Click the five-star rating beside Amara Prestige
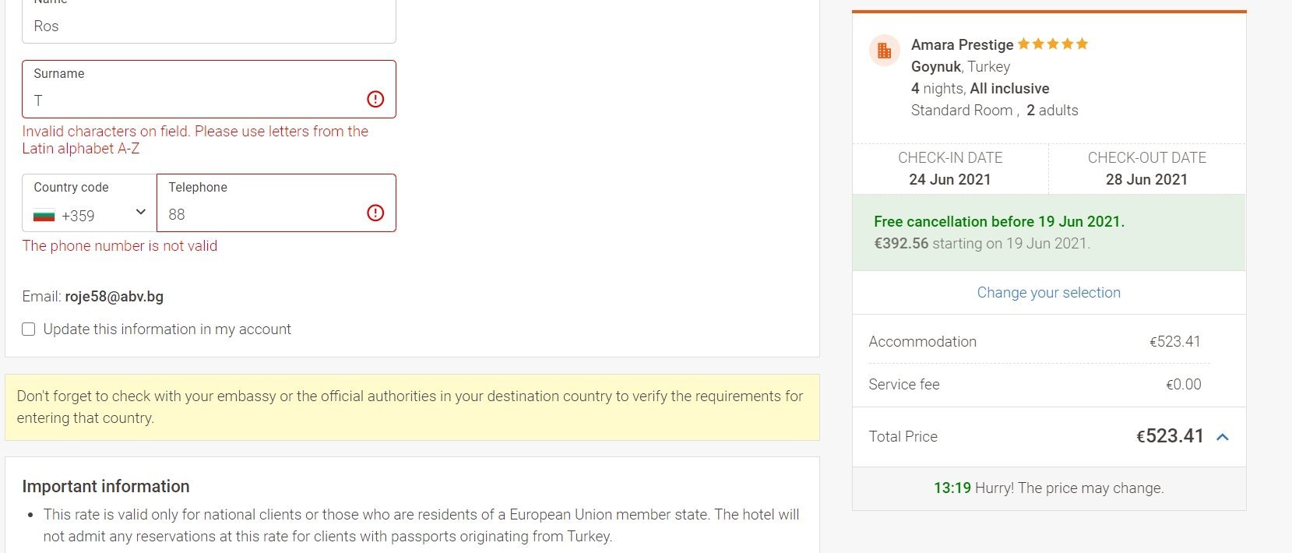 (x=1052, y=44)
